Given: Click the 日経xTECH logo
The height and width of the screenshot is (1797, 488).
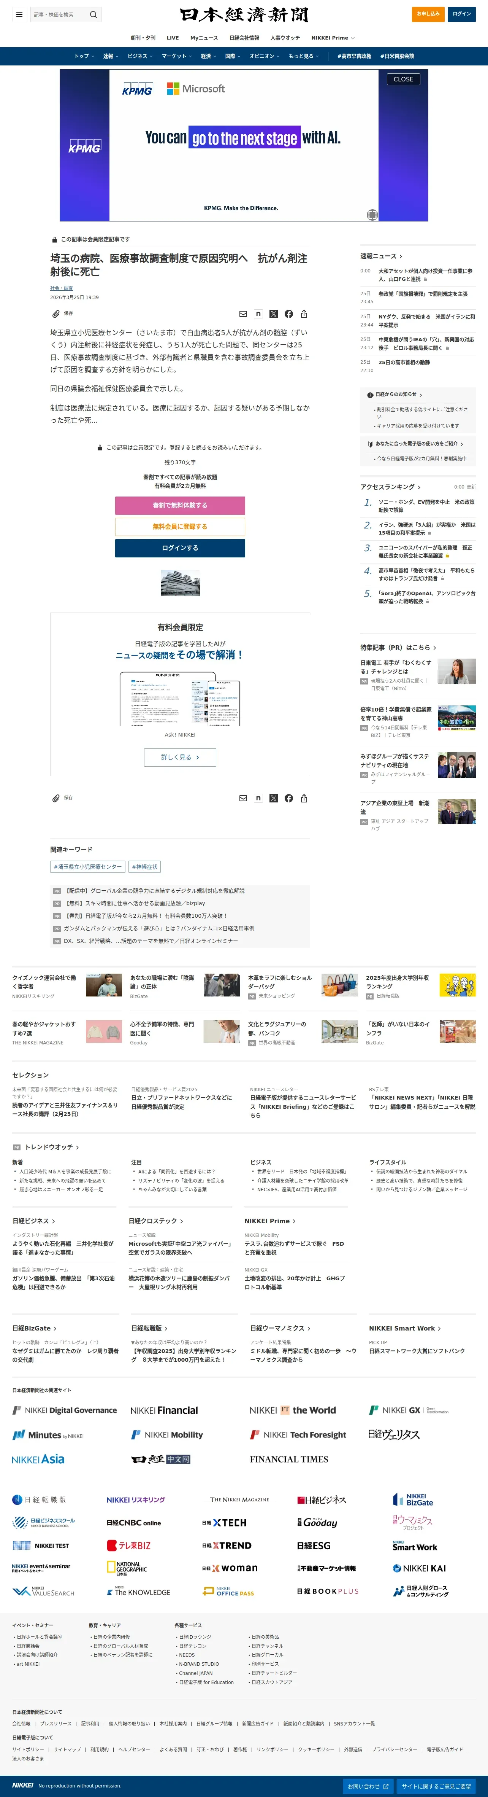Looking at the screenshot, I should (224, 1522).
